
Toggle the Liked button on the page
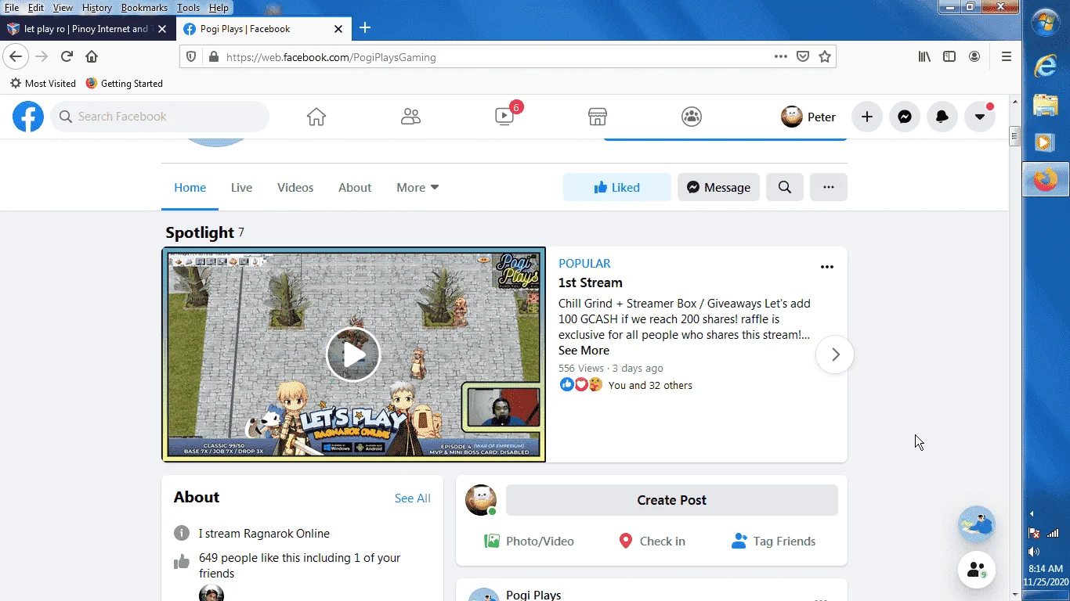[617, 187]
